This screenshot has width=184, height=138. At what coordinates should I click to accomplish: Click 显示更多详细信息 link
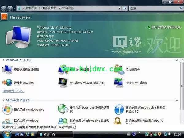[164, 28]
